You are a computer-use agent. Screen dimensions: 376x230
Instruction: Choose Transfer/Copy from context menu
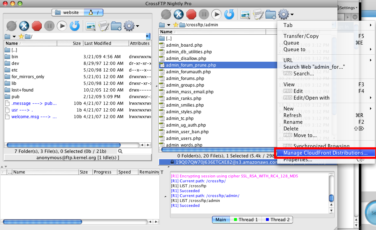pos(327,36)
